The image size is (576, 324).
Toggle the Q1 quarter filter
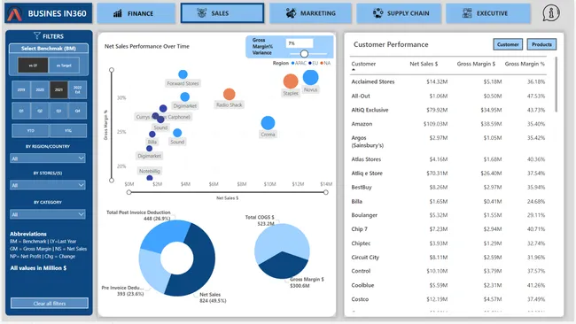[x=21, y=111]
